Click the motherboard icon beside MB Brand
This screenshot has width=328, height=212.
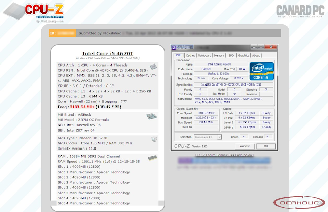[x=152, y=116]
